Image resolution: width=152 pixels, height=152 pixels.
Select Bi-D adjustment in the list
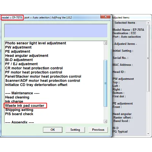coord(19,60)
